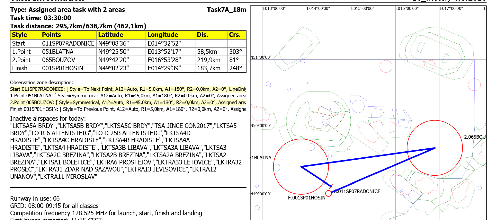Screen dimensions: 501x220
Task: Click the E015°00'00" longitude grid label
Action: tap(362, 9)
